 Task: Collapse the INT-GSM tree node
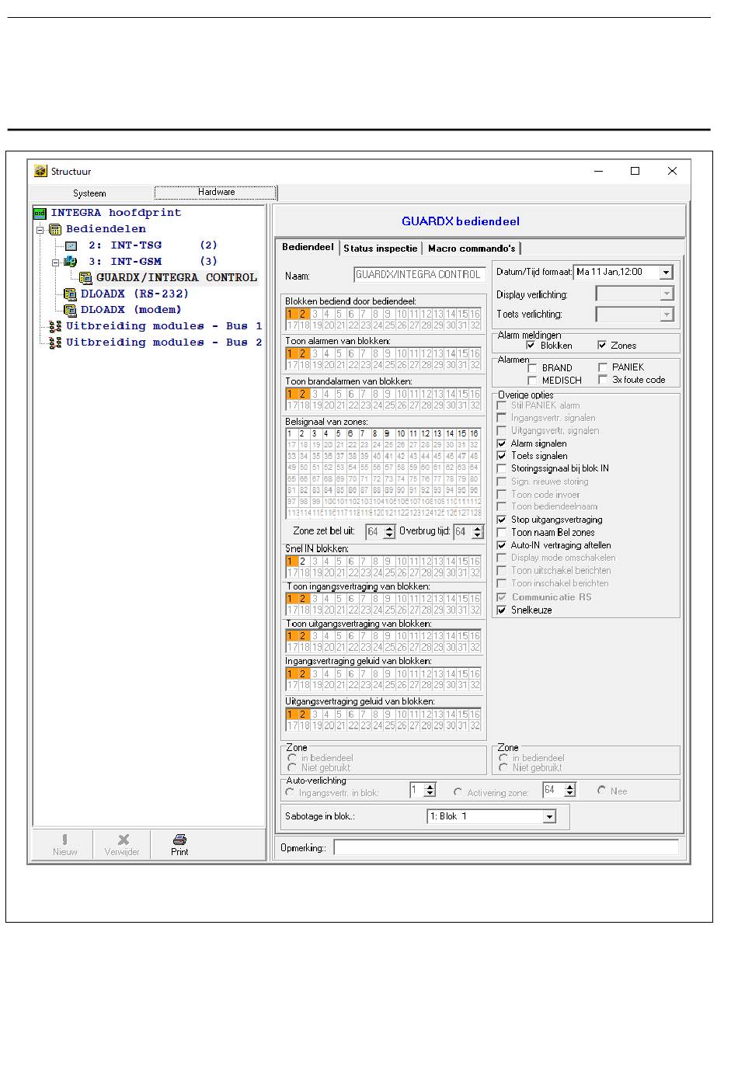point(55,263)
